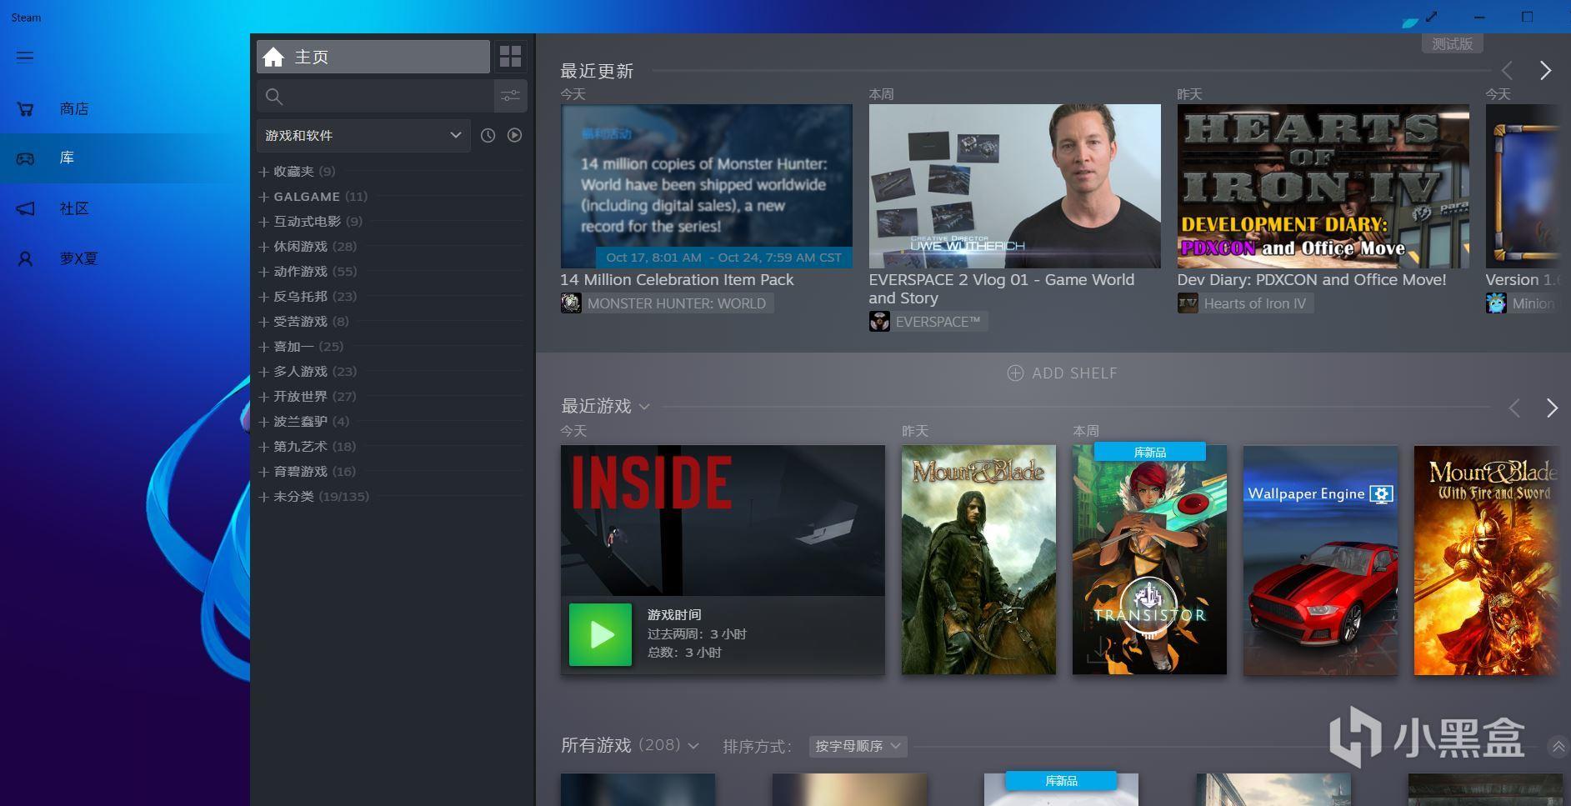Click the 萝X夏 profile icon
Image resolution: width=1571 pixels, height=806 pixels.
25,258
